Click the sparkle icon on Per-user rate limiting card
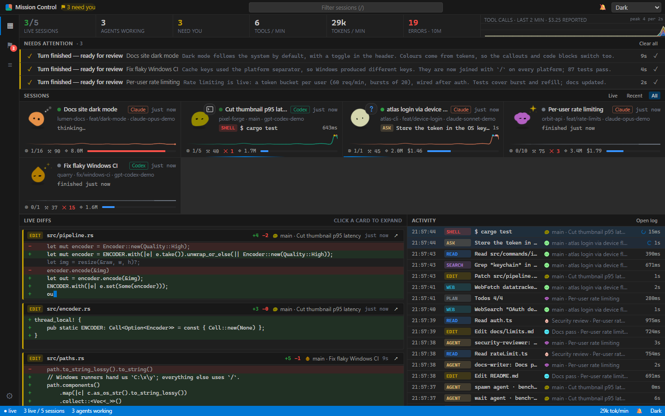This screenshot has width=665, height=416. pos(533,109)
